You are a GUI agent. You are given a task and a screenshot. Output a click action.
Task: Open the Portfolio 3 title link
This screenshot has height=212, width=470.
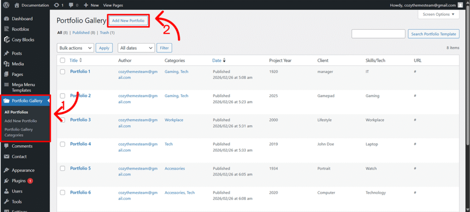click(80, 120)
